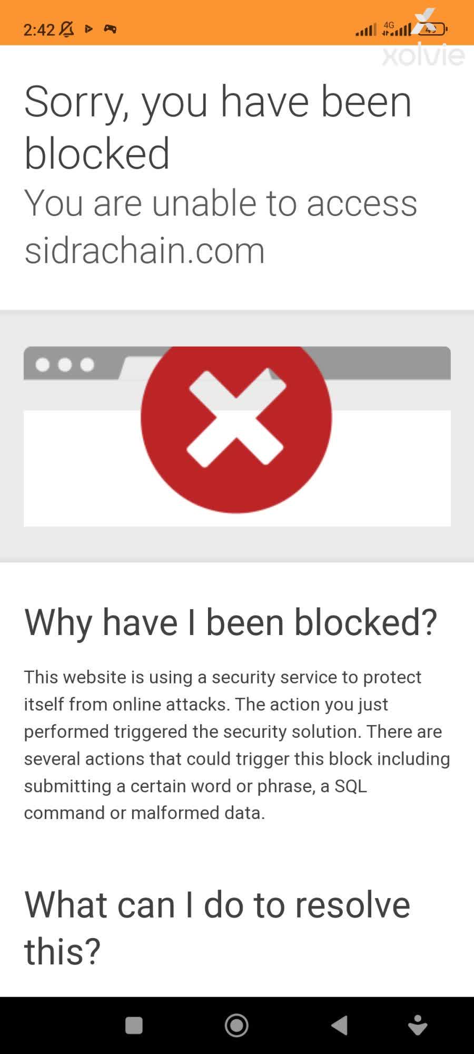Tap the three dots on the browser mockup
This screenshot has width=474, height=1054.
pos(64,365)
